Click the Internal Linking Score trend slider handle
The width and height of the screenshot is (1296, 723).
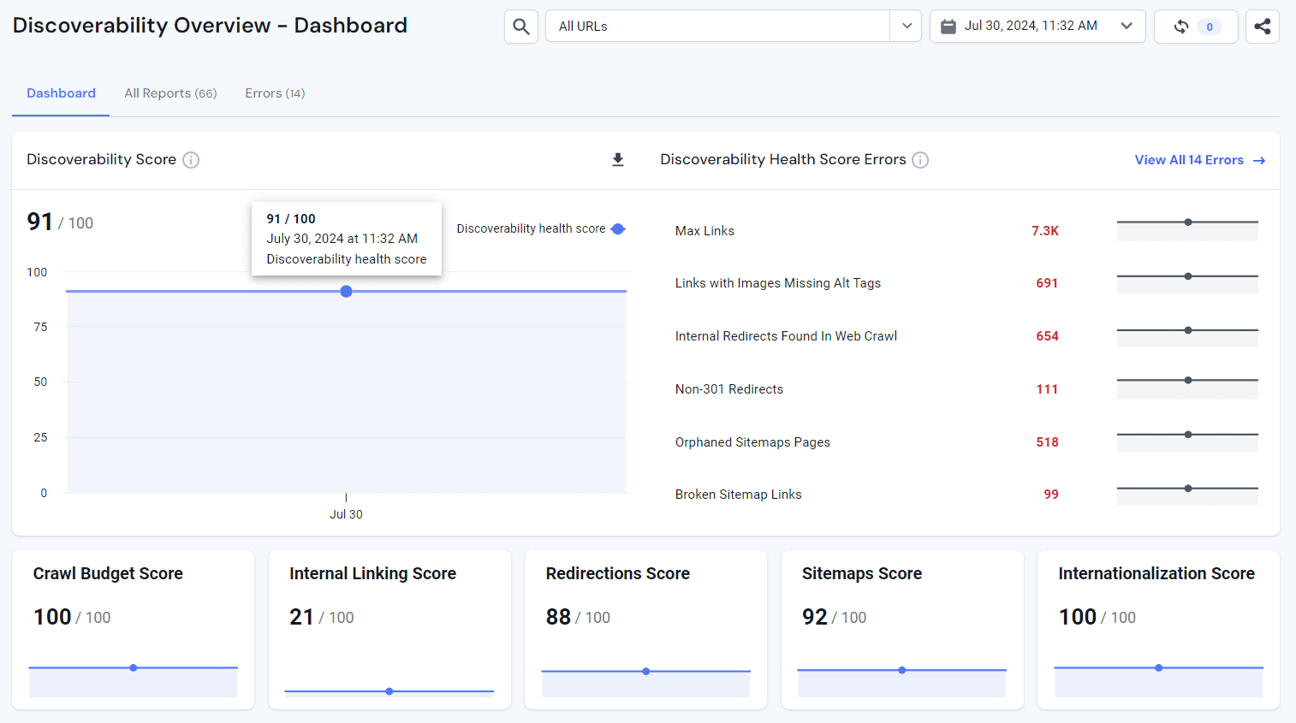[389, 690]
